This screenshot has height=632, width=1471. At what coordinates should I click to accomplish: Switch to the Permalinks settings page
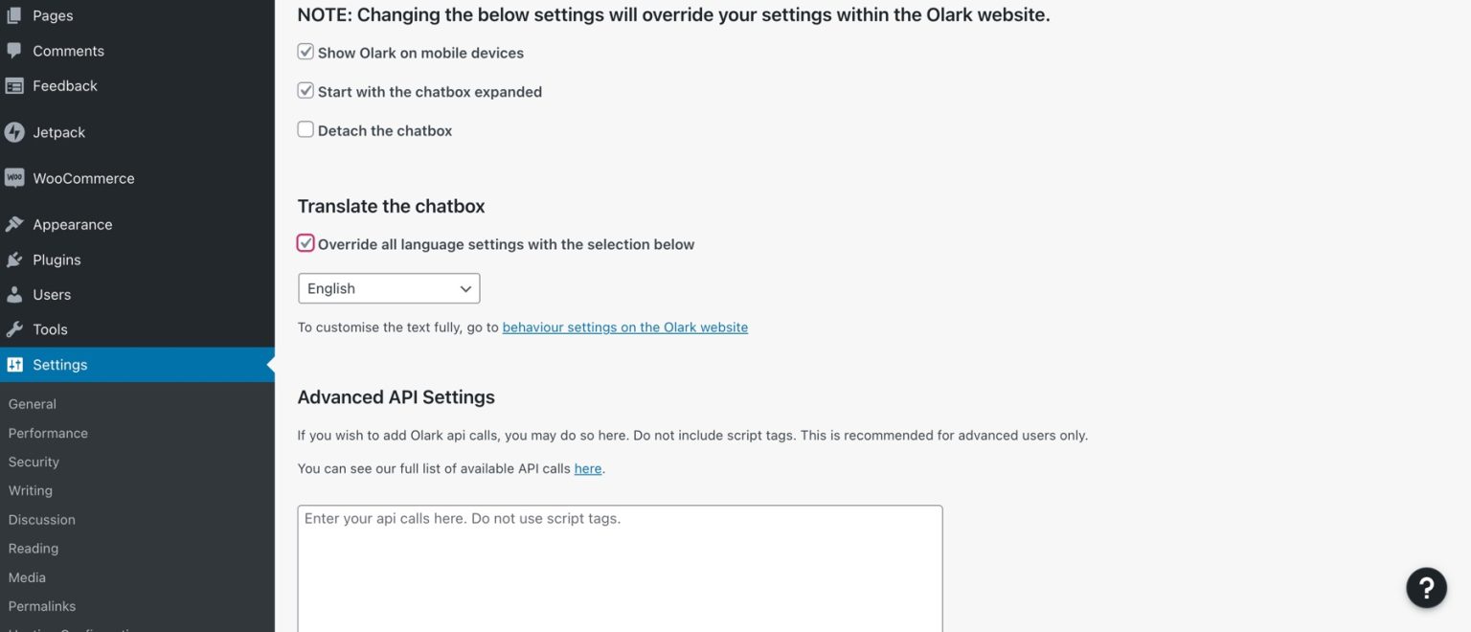point(41,605)
